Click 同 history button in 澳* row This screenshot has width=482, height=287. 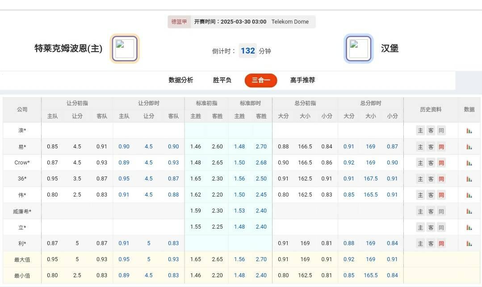[x=441, y=131]
